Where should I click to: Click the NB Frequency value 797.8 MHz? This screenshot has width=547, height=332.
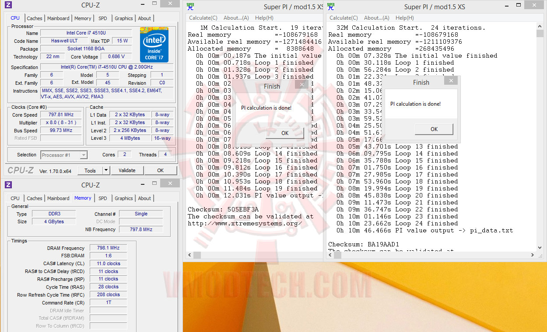click(141, 229)
